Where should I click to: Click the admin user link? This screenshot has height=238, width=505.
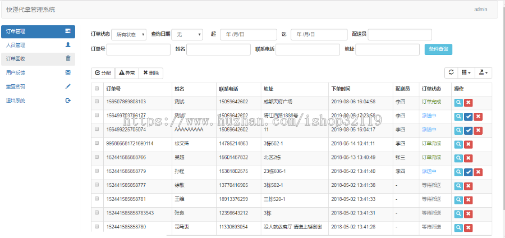(x=480, y=10)
